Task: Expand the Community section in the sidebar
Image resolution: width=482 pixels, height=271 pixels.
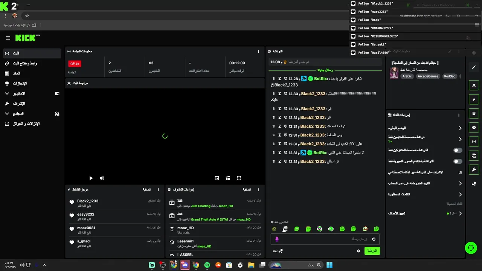Action: point(31,114)
